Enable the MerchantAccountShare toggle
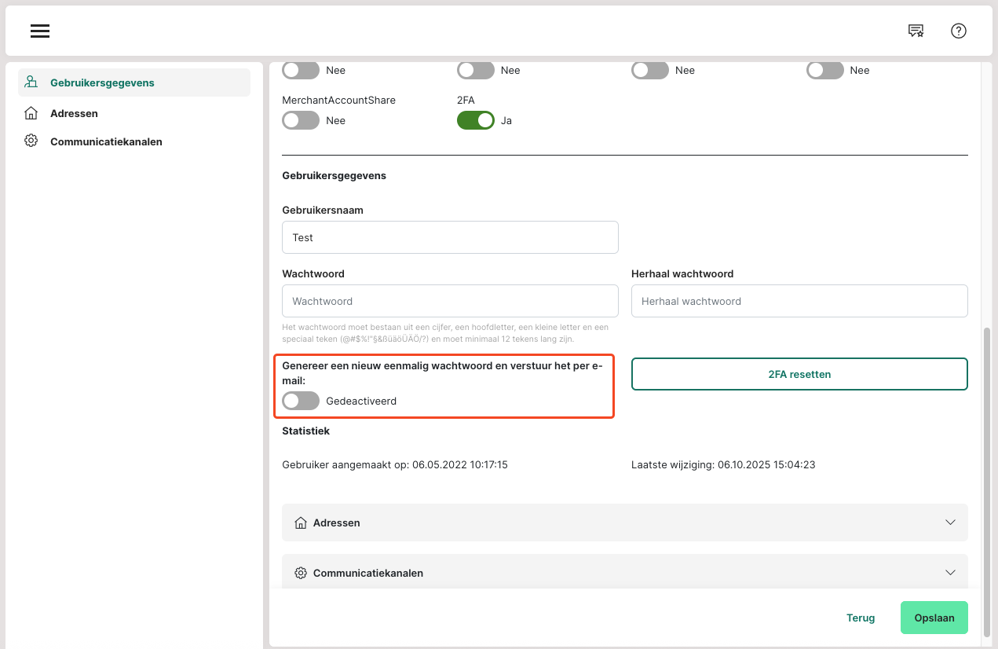 pyautogui.click(x=301, y=120)
